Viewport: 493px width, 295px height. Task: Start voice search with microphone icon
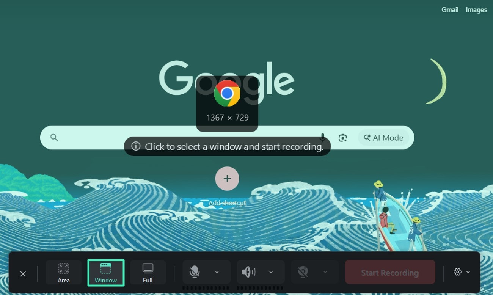tap(323, 138)
